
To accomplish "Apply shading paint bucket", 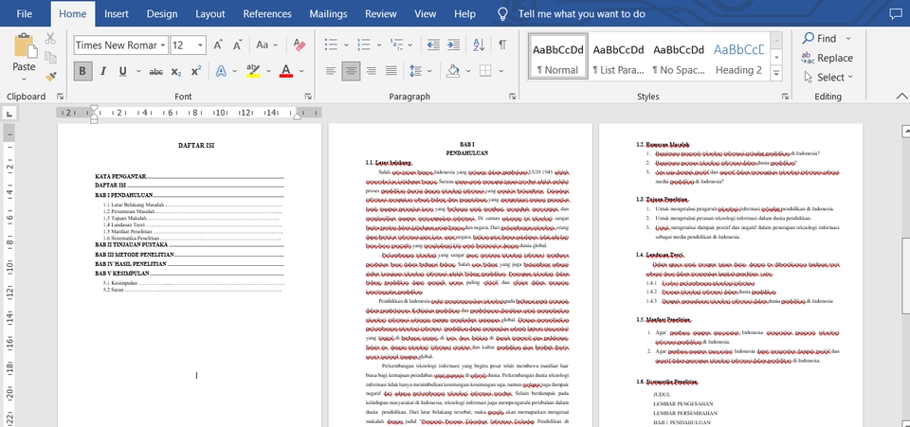I will [453, 71].
